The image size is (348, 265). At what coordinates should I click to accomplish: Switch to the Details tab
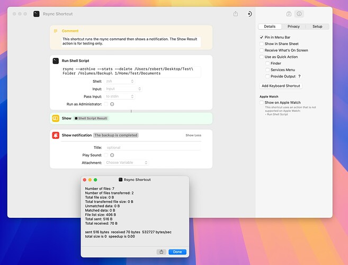pos(270,26)
